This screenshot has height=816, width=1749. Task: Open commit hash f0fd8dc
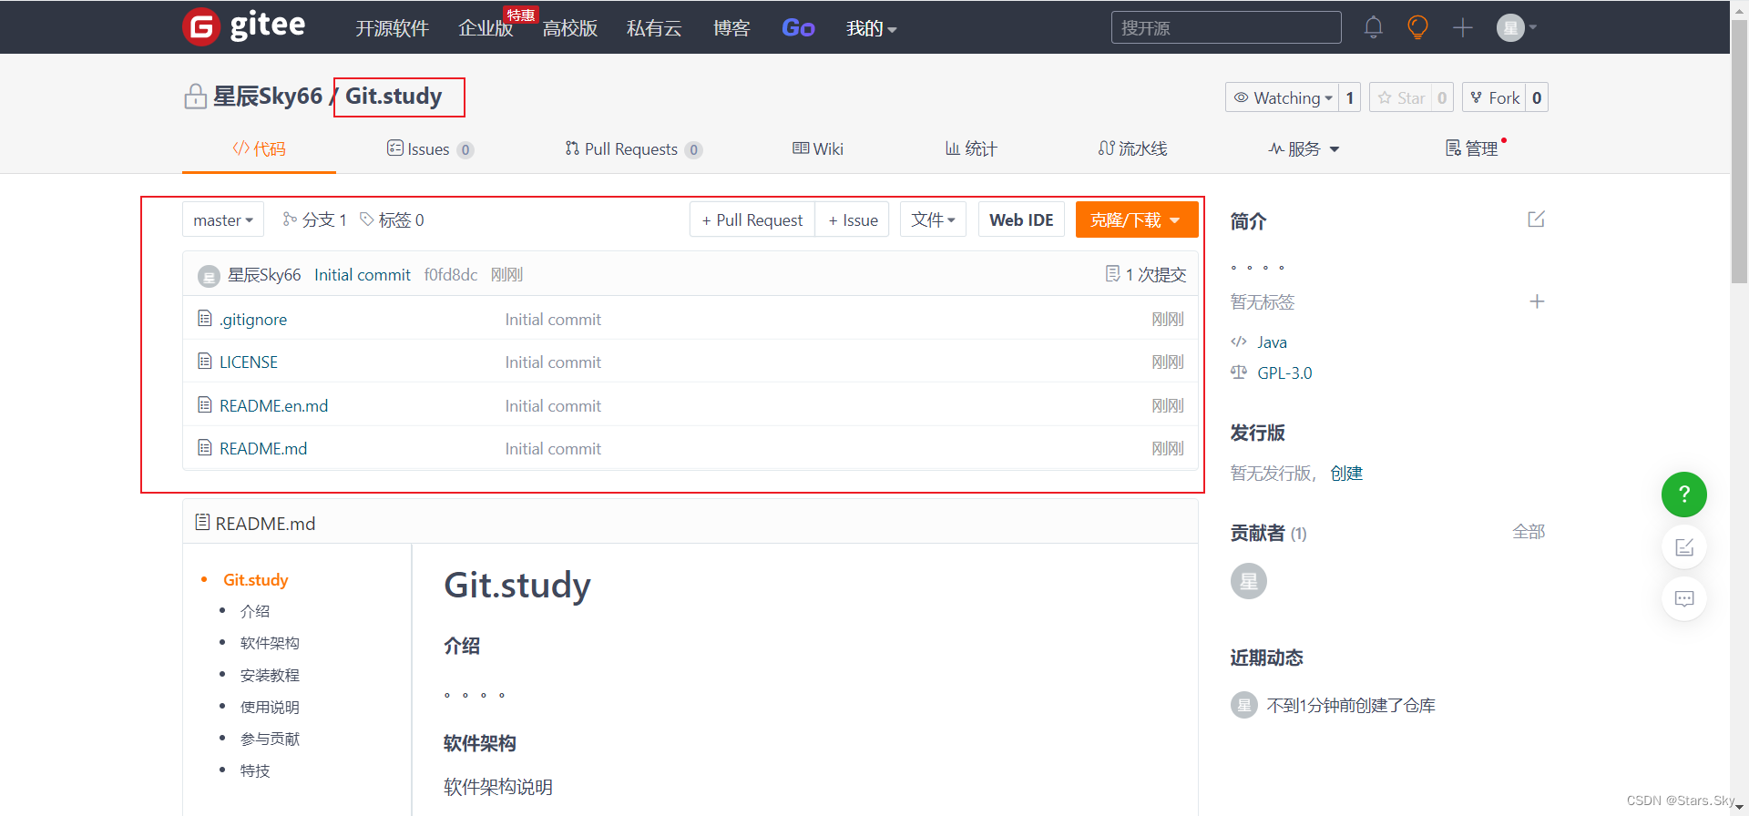pyautogui.click(x=451, y=274)
